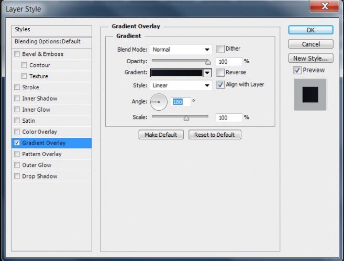Turn on the Inner Shadow checkbox
This screenshot has height=261, width=344.
coord(17,98)
